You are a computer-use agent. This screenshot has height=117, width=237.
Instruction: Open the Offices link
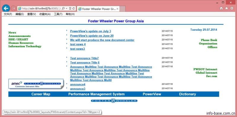(x=212, y=47)
